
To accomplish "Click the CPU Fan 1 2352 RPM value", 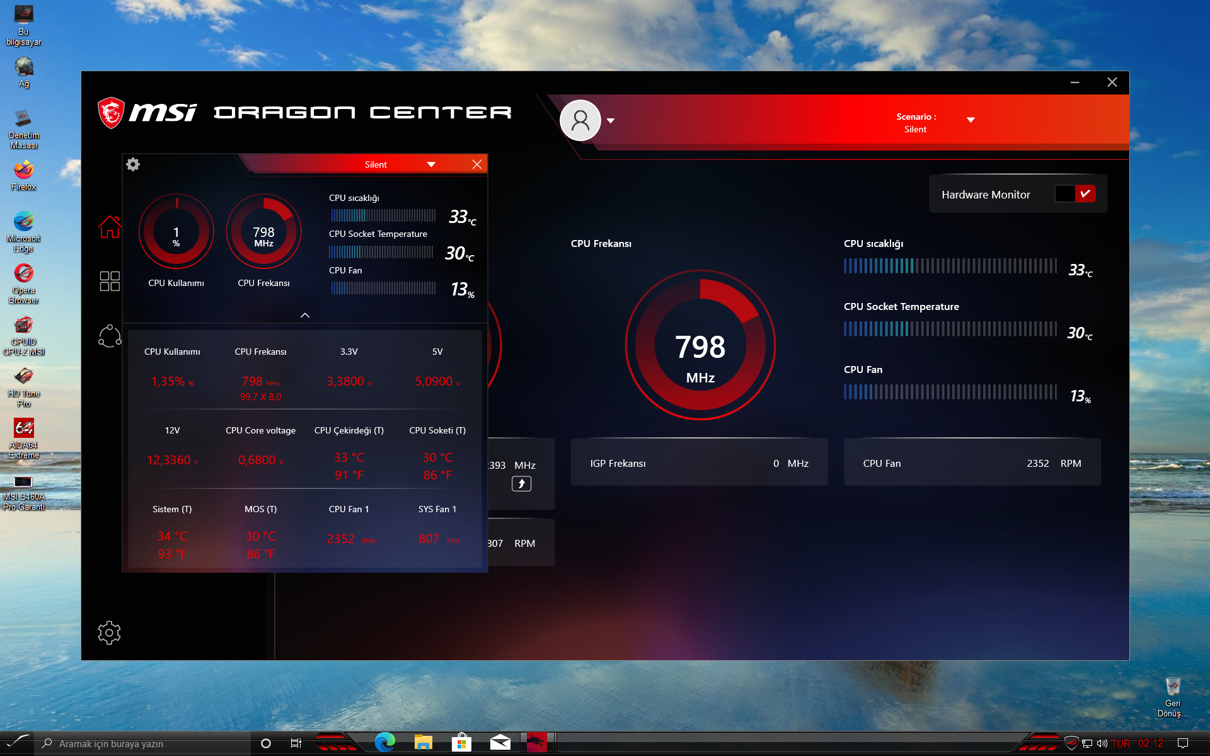I will pos(350,539).
